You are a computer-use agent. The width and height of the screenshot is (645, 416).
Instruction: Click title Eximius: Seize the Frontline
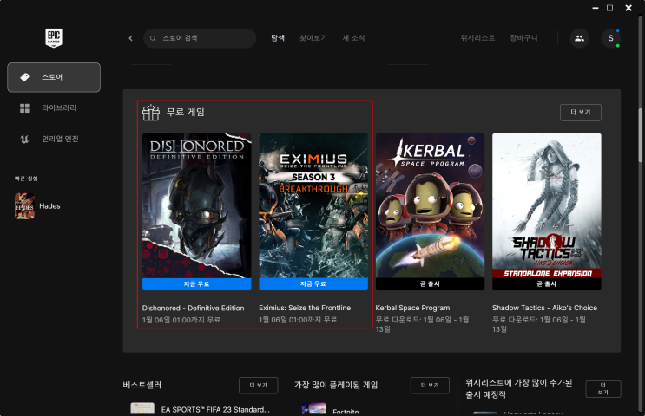[x=305, y=308]
